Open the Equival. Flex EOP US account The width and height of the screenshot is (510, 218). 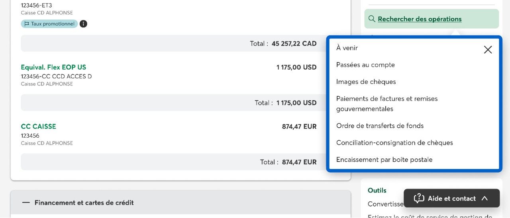tap(53, 67)
